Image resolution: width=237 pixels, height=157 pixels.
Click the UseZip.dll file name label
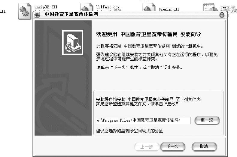169,9
